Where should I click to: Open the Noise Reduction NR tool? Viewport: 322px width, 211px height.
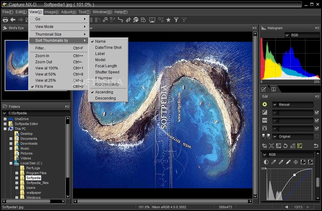pos(265,146)
